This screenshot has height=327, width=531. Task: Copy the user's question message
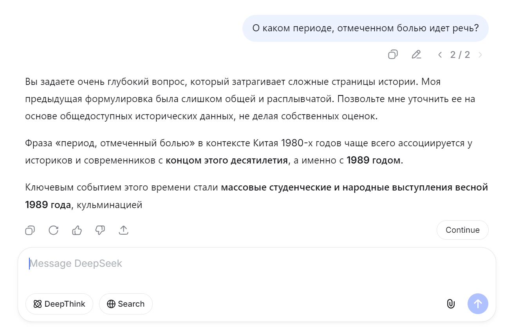(393, 54)
